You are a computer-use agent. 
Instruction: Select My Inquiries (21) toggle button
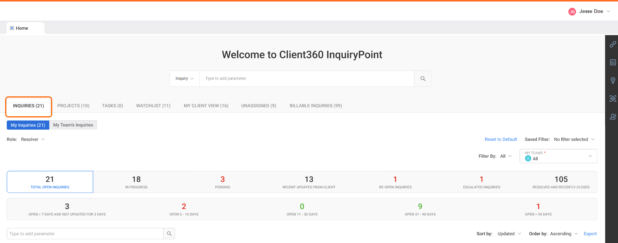tap(28, 125)
